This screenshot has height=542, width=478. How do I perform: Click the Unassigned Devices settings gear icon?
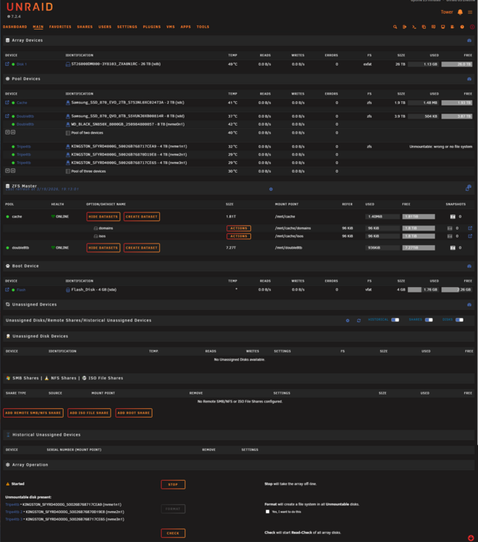click(348, 320)
